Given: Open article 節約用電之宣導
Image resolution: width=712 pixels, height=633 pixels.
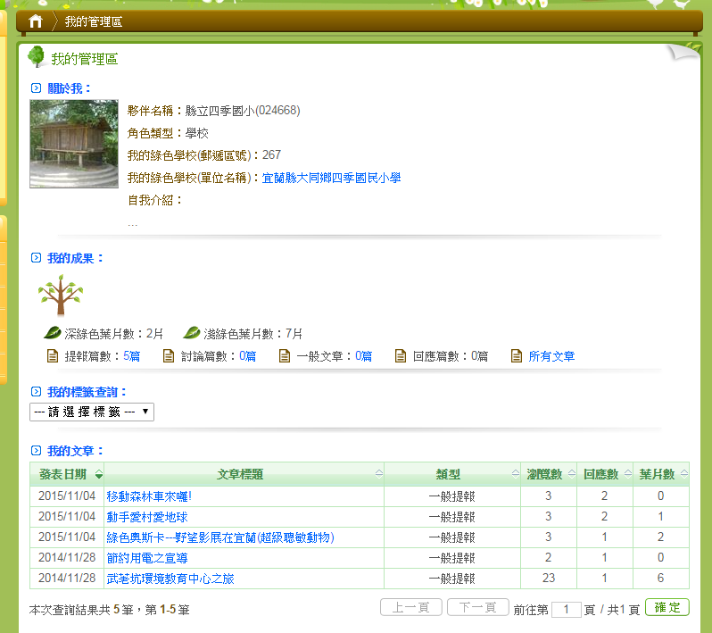Looking at the screenshot, I should (147, 558).
